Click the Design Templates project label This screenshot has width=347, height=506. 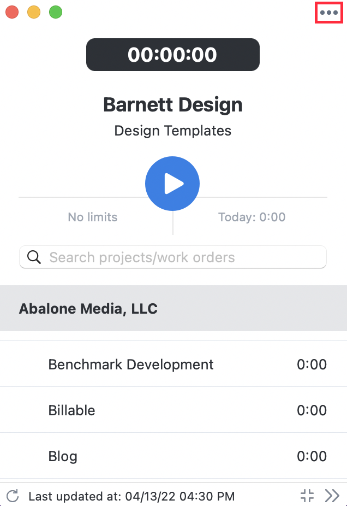point(173,131)
